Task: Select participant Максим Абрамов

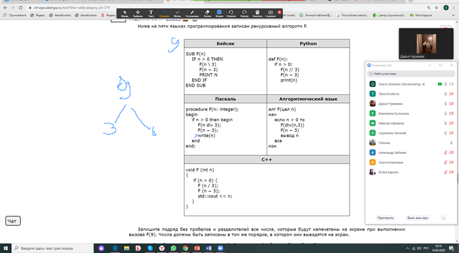Action: [411, 123]
